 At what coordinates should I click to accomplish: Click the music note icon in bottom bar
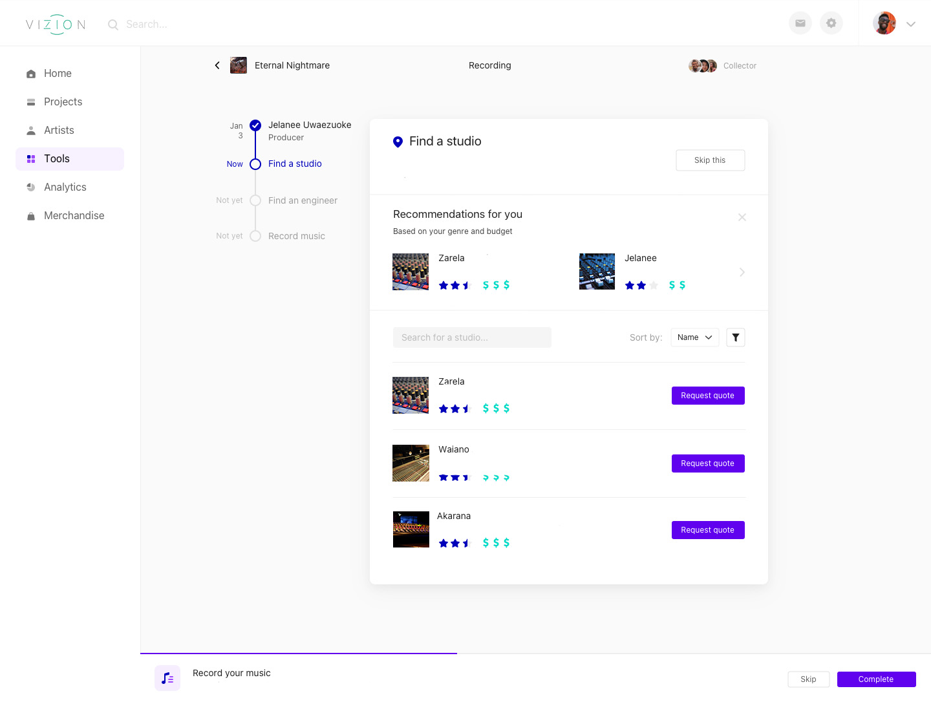pos(167,678)
